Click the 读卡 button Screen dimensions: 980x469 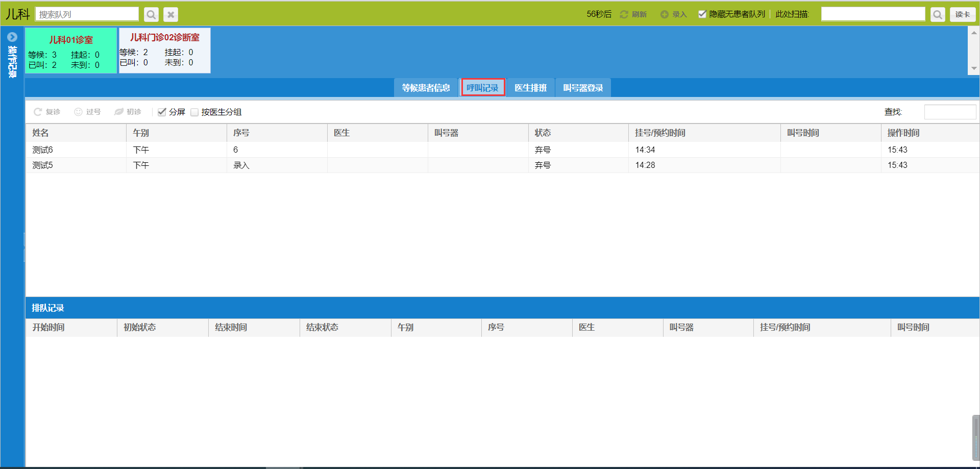[963, 14]
